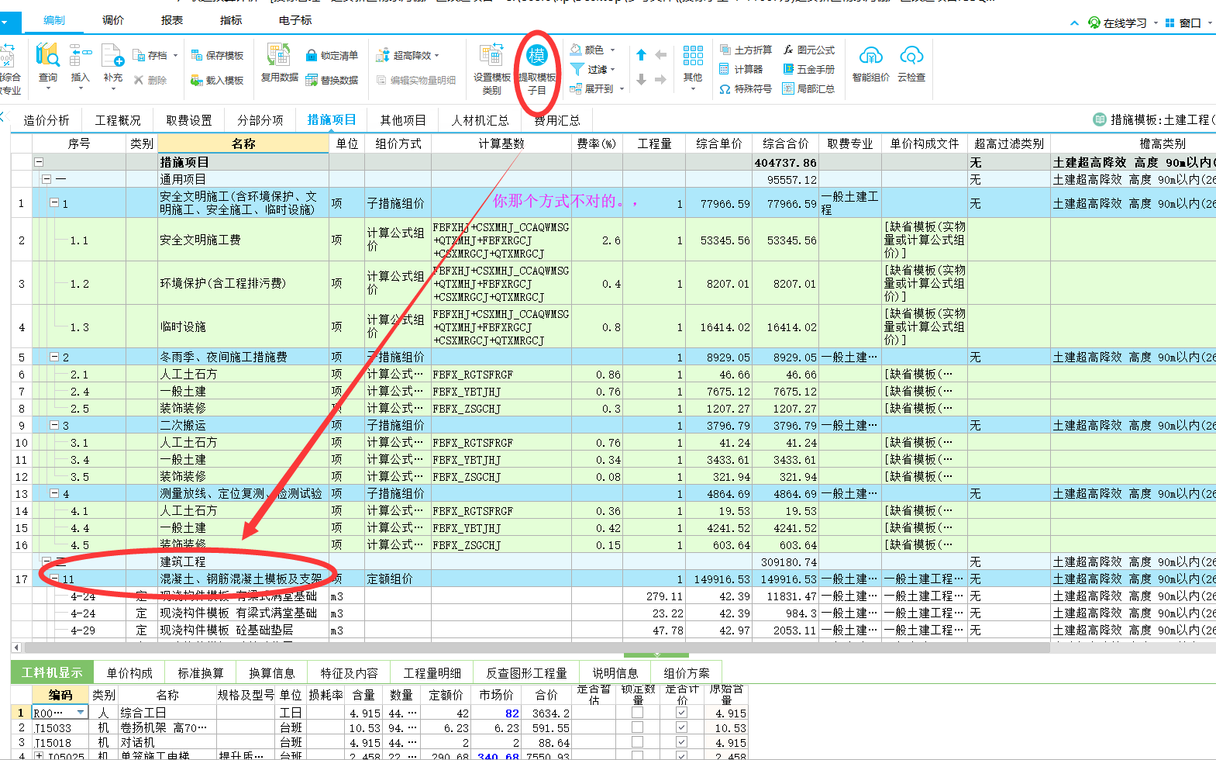Viewport: 1216px width, 760px height.
Task: Click the 编码 column header in bottom table
Action: click(x=60, y=695)
